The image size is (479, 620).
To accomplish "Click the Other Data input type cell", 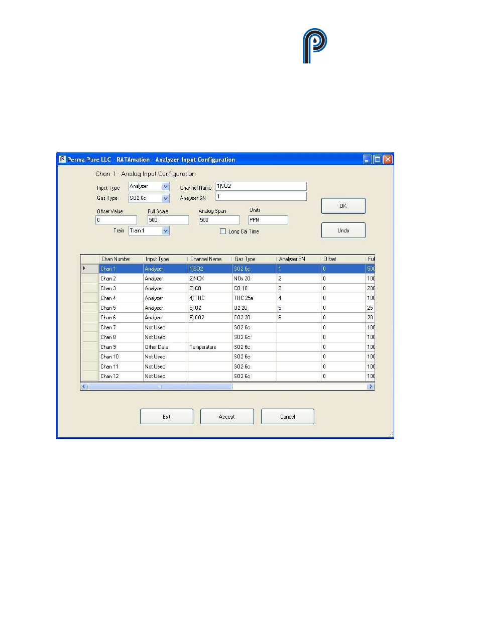I will 166,347.
